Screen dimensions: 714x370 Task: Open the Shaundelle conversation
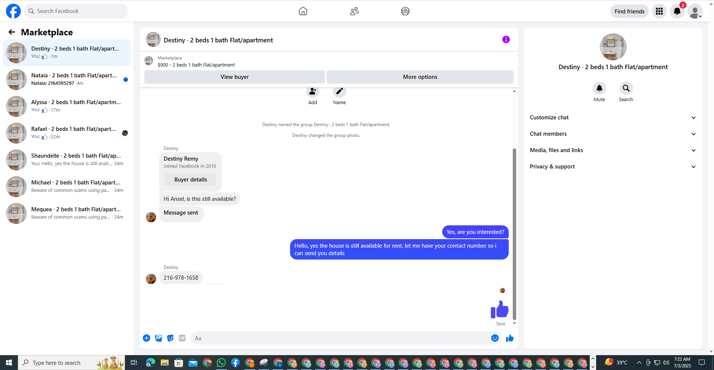pos(67,160)
